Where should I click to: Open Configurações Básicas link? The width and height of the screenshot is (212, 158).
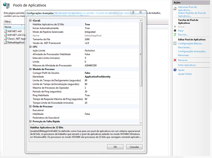(191, 44)
